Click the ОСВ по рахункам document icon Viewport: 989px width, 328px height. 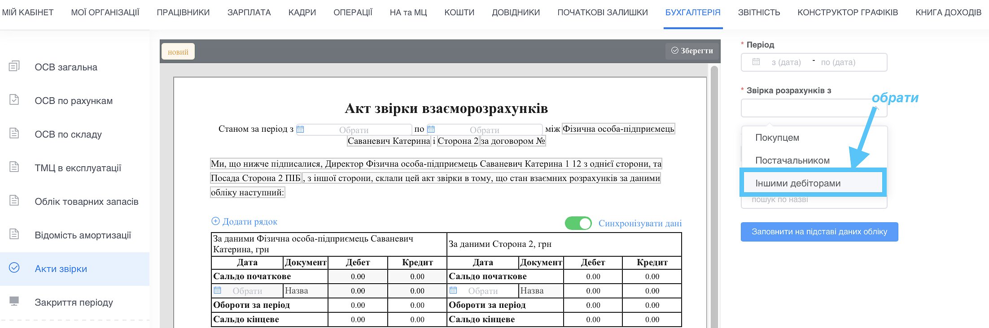[x=14, y=100]
